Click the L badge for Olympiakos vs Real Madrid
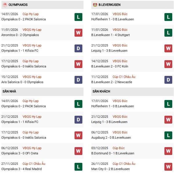Image resolution: width=174 pixels, height=173 pixels. [x=78, y=167]
